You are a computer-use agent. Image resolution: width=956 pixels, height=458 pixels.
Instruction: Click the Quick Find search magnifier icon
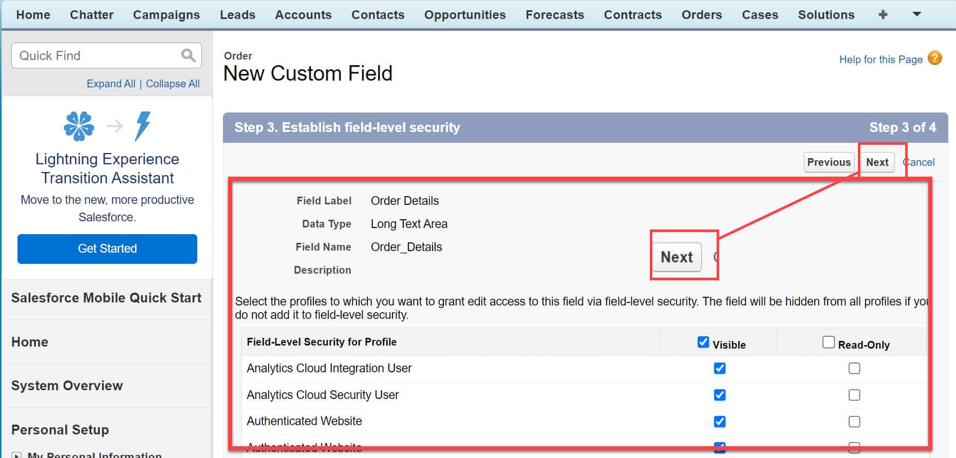187,55
